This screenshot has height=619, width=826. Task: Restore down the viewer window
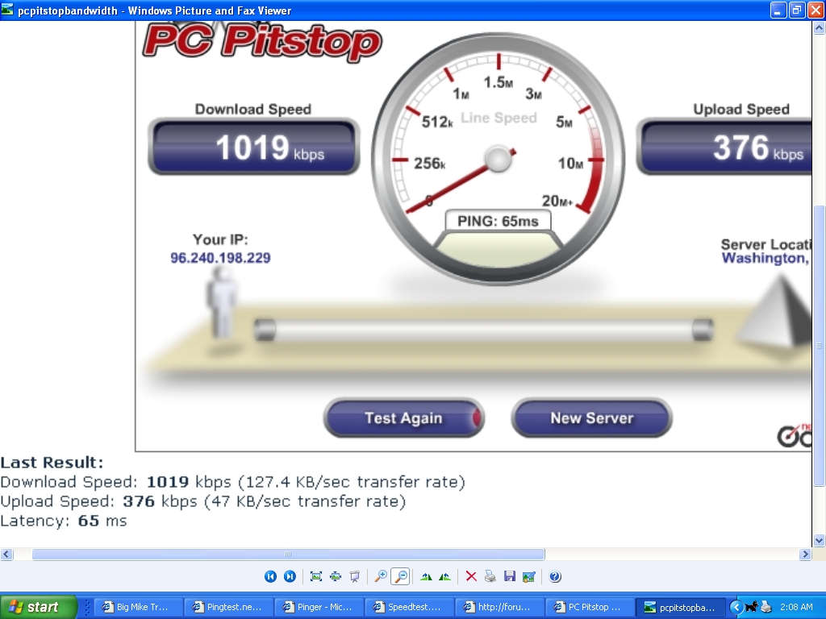tap(796, 10)
